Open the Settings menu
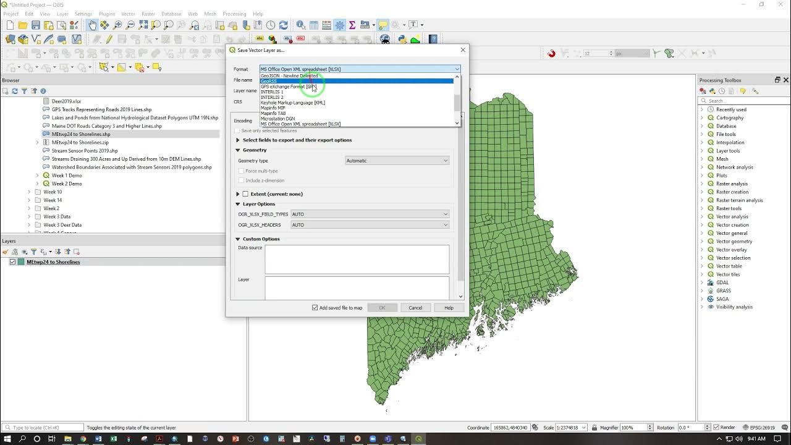 pyautogui.click(x=83, y=14)
